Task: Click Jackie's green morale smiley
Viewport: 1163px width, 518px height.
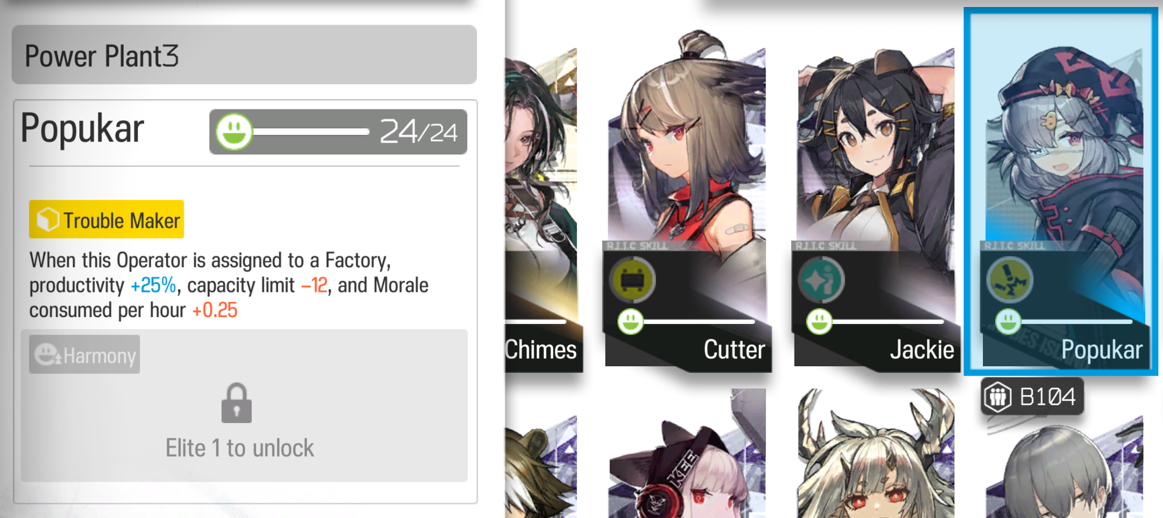Action: pyautogui.click(x=819, y=322)
